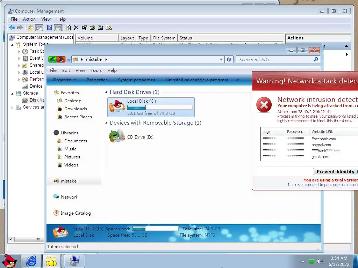This screenshot has width=358, height=268.
Task: Open Explorer folder taskbar icon
Action: pyautogui.click(x=51, y=261)
